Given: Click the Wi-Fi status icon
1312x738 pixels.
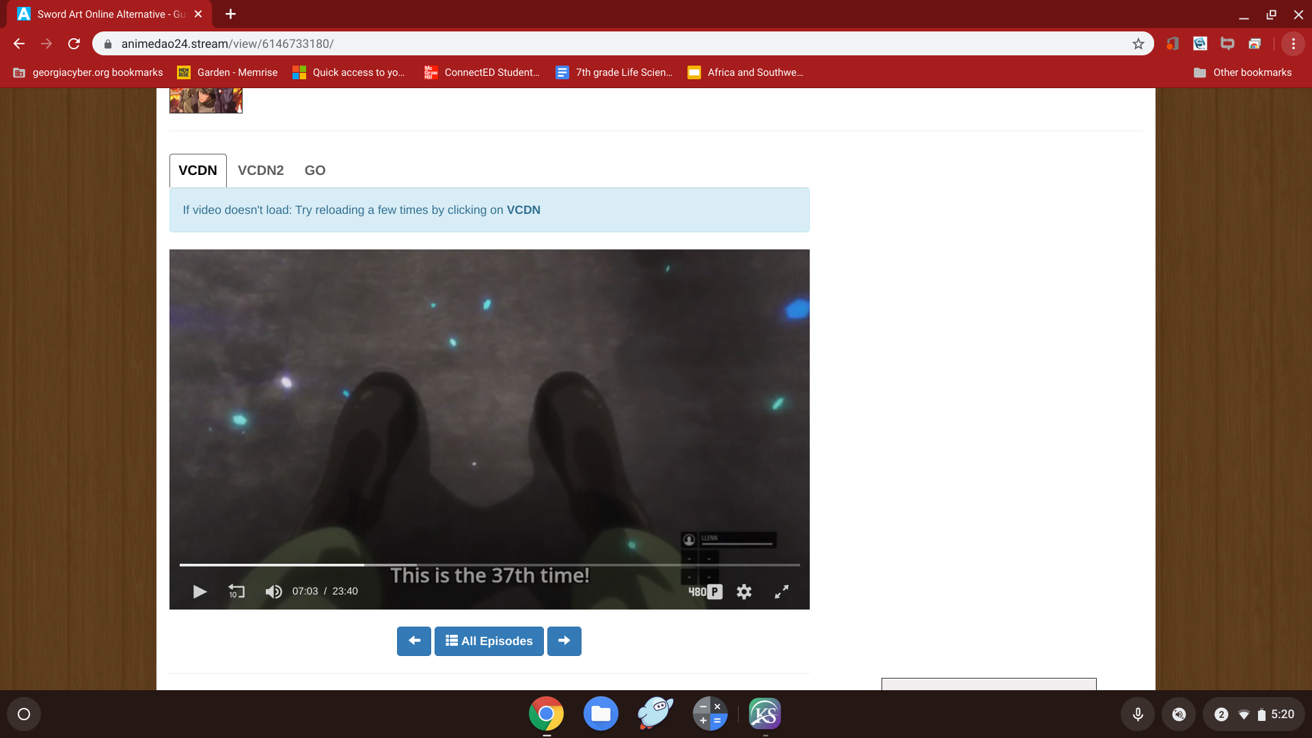Looking at the screenshot, I should pyautogui.click(x=1244, y=715).
